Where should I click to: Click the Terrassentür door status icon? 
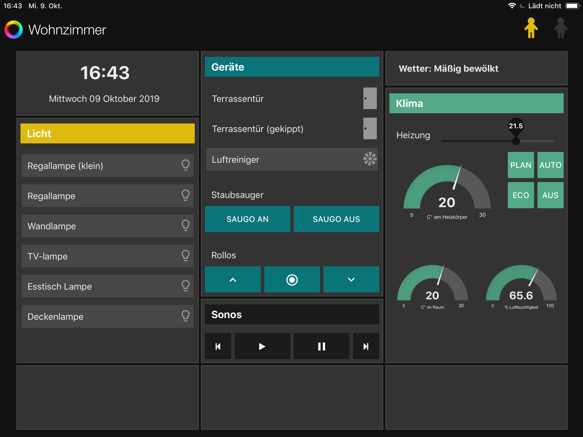370,98
